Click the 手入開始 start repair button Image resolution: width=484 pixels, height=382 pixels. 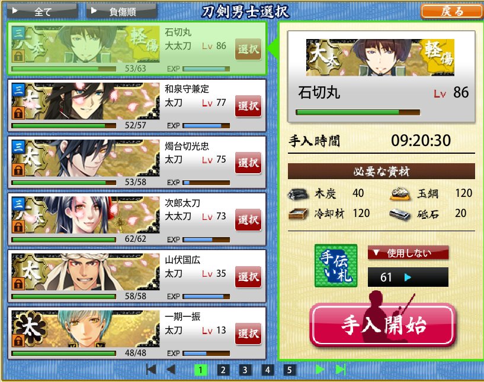(x=383, y=325)
